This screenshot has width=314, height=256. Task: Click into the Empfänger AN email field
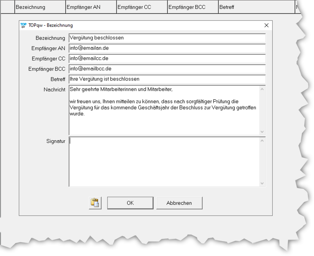tap(167, 48)
